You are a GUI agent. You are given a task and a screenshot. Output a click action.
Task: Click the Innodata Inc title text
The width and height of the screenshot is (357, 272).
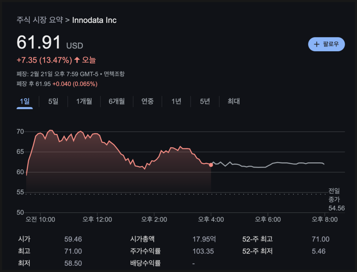point(94,20)
